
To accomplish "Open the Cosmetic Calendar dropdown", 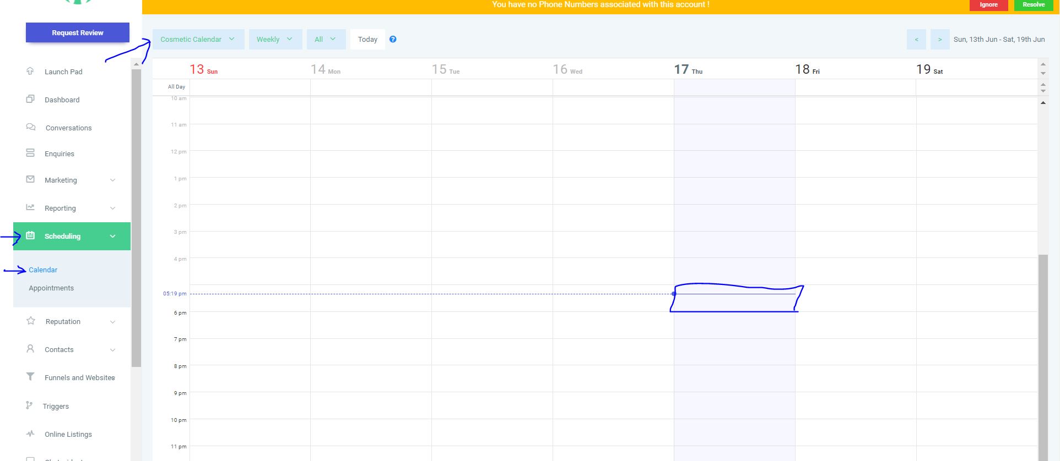I will click(x=198, y=40).
